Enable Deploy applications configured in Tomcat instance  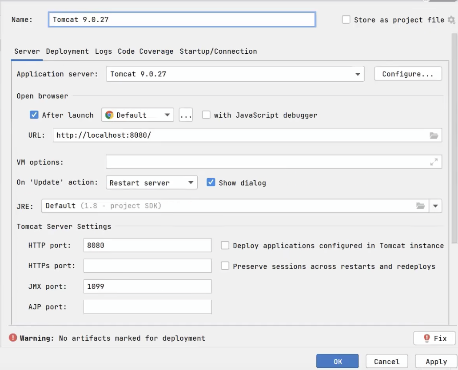pyautogui.click(x=225, y=245)
